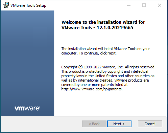
Task: Click the version number 12.1.0.20219665
Action: 115,28
